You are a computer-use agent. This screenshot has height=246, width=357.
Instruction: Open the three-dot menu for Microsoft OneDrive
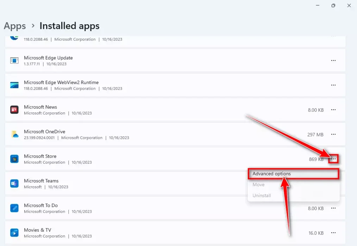coord(333,134)
